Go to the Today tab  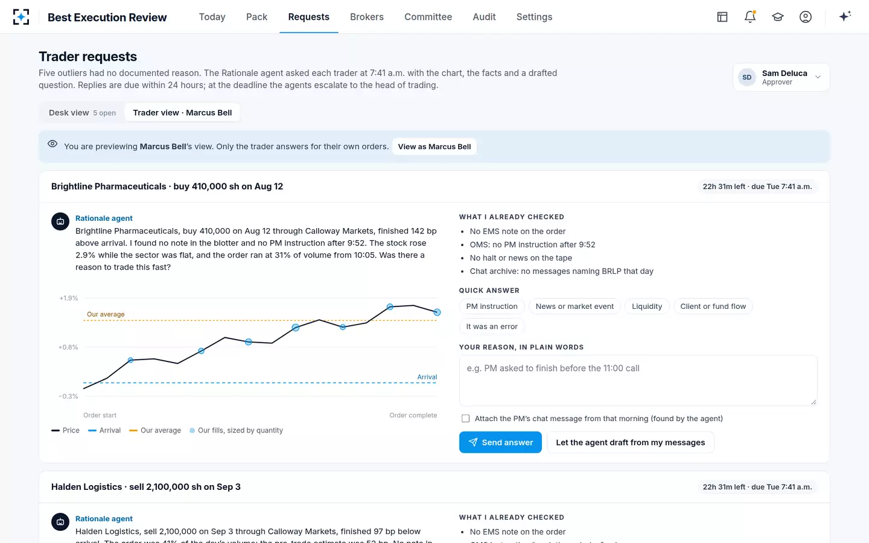click(x=212, y=17)
